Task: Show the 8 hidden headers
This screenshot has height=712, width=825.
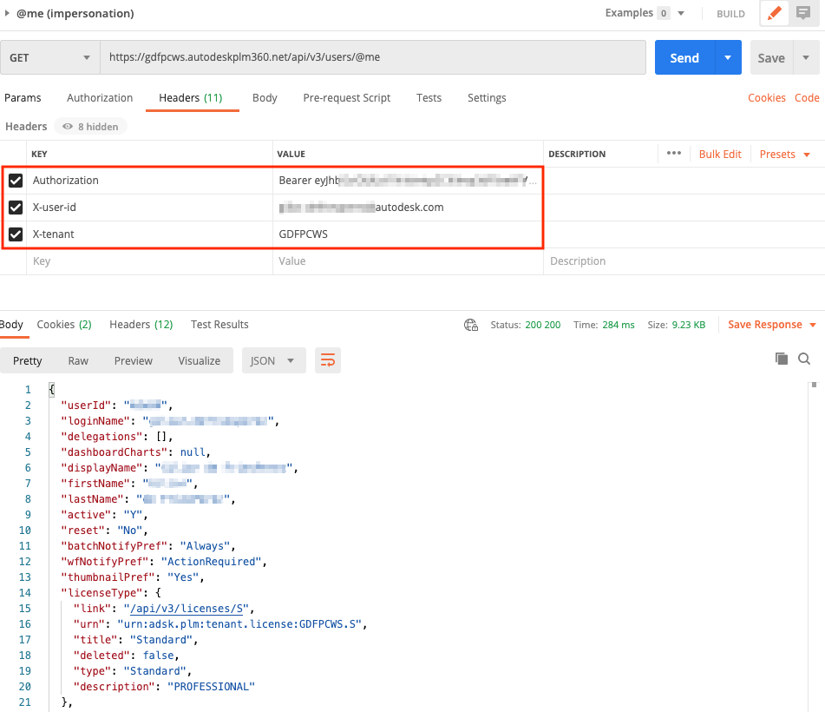Action: coord(90,127)
